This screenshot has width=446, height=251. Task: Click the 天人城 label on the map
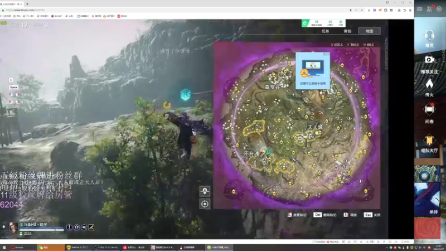point(315,127)
